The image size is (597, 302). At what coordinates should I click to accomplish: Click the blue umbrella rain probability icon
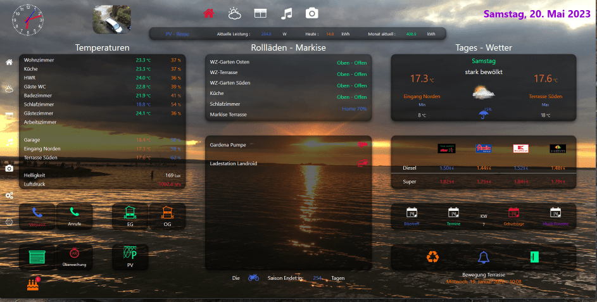[484, 113]
